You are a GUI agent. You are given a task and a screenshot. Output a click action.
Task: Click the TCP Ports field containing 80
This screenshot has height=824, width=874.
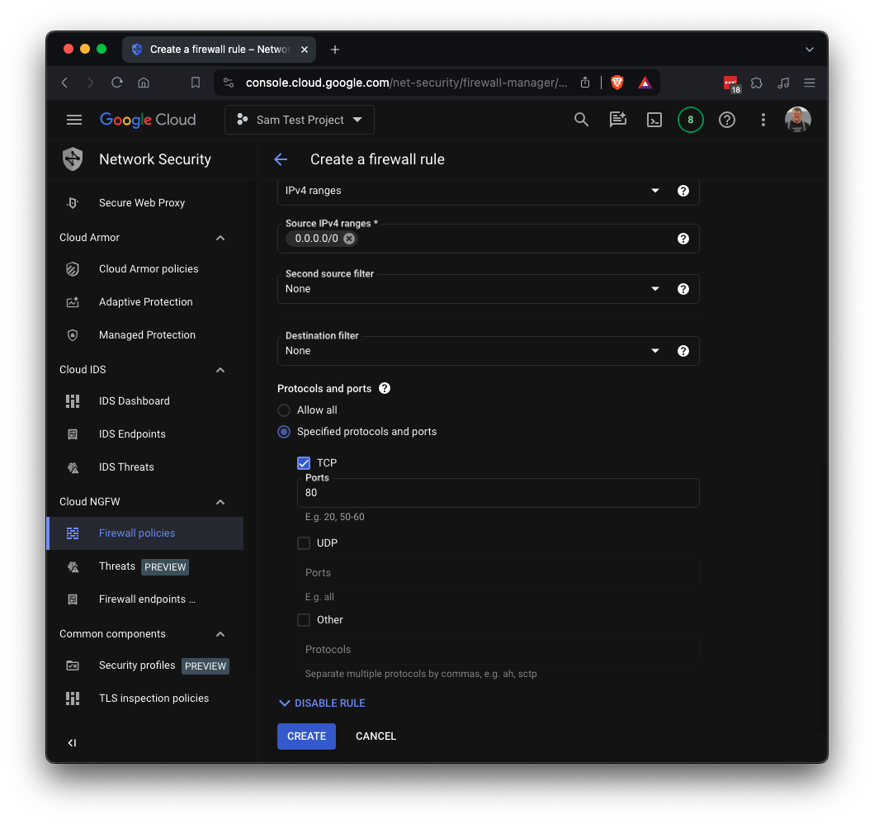coord(498,493)
